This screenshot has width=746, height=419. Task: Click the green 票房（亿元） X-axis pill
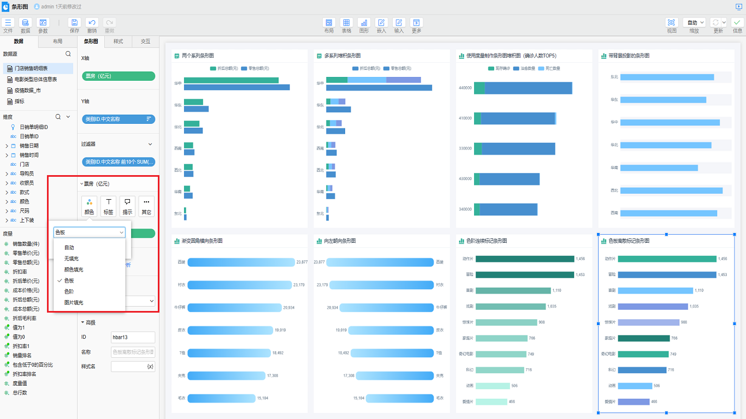118,76
